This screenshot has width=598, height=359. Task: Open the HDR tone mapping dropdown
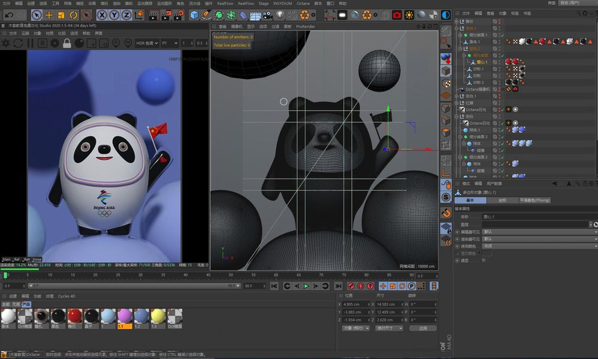pos(147,43)
